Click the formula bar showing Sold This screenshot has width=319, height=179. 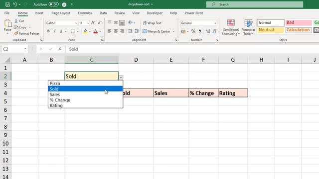tap(192, 49)
